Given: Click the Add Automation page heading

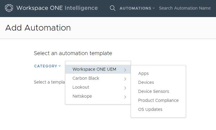Looking at the screenshot, I should [38, 28].
